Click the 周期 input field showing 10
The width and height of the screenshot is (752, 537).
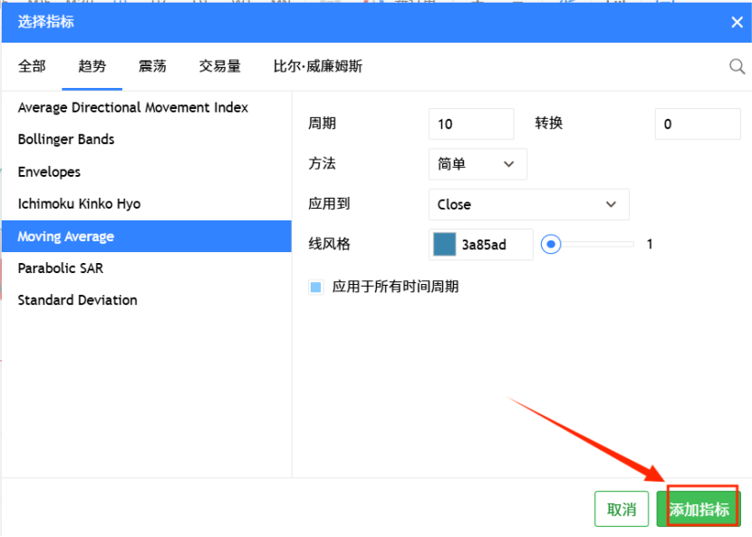click(x=471, y=124)
